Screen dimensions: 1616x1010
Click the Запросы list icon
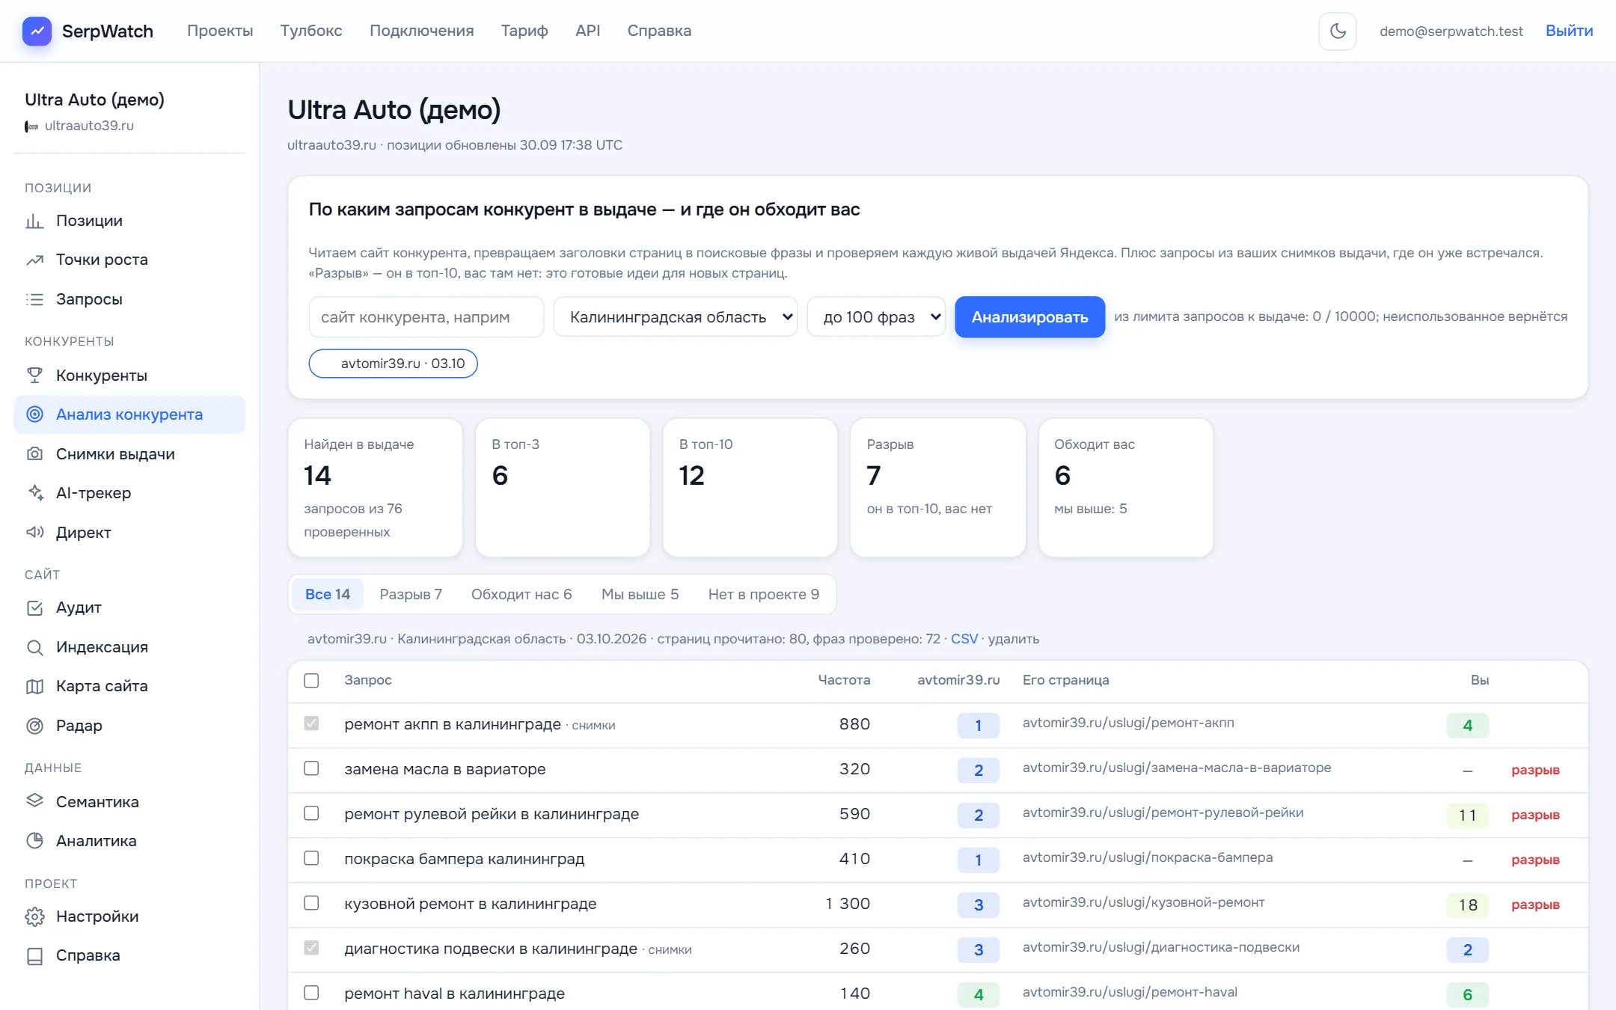34,299
